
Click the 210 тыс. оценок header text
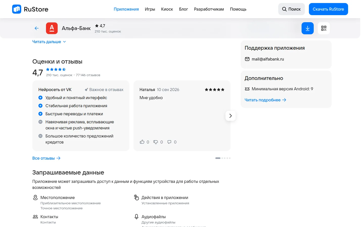click(108, 32)
